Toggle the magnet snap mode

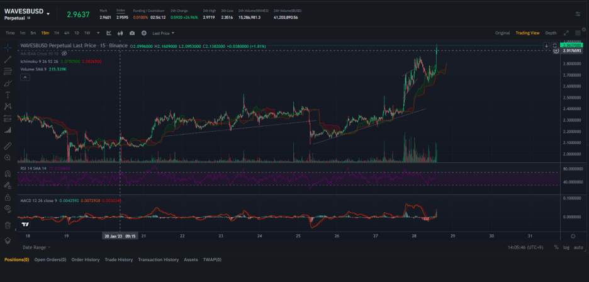pyautogui.click(x=8, y=173)
